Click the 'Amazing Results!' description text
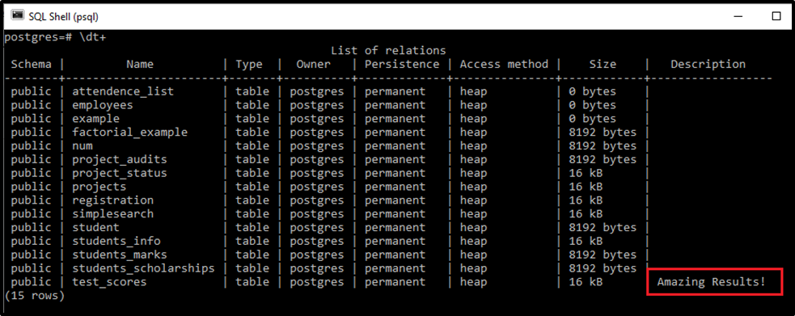 click(x=712, y=282)
